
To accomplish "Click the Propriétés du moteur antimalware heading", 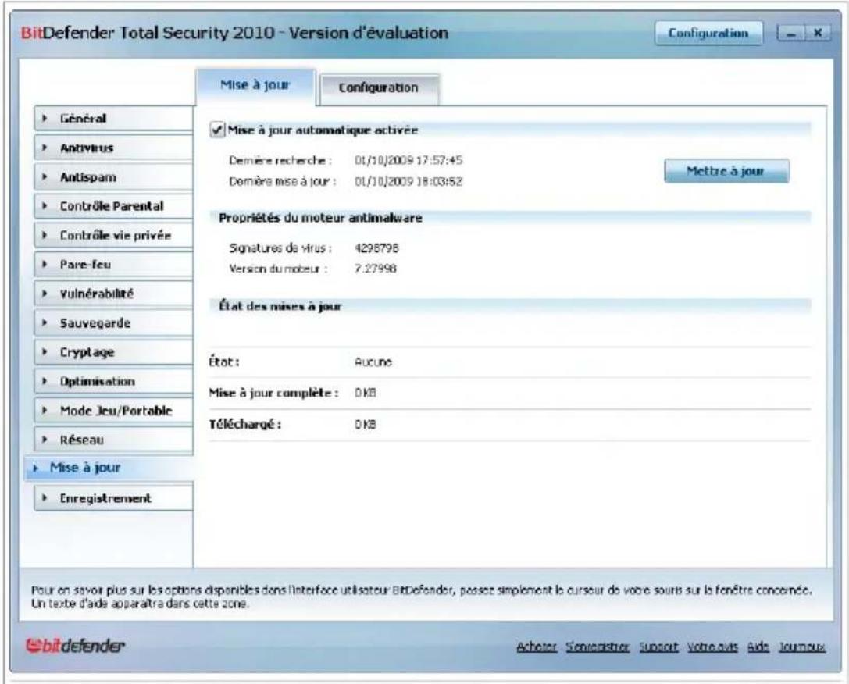I will point(320,218).
